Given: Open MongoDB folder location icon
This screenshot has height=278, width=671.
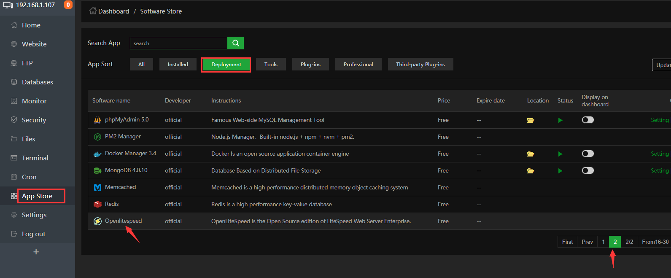Looking at the screenshot, I should click(x=530, y=171).
